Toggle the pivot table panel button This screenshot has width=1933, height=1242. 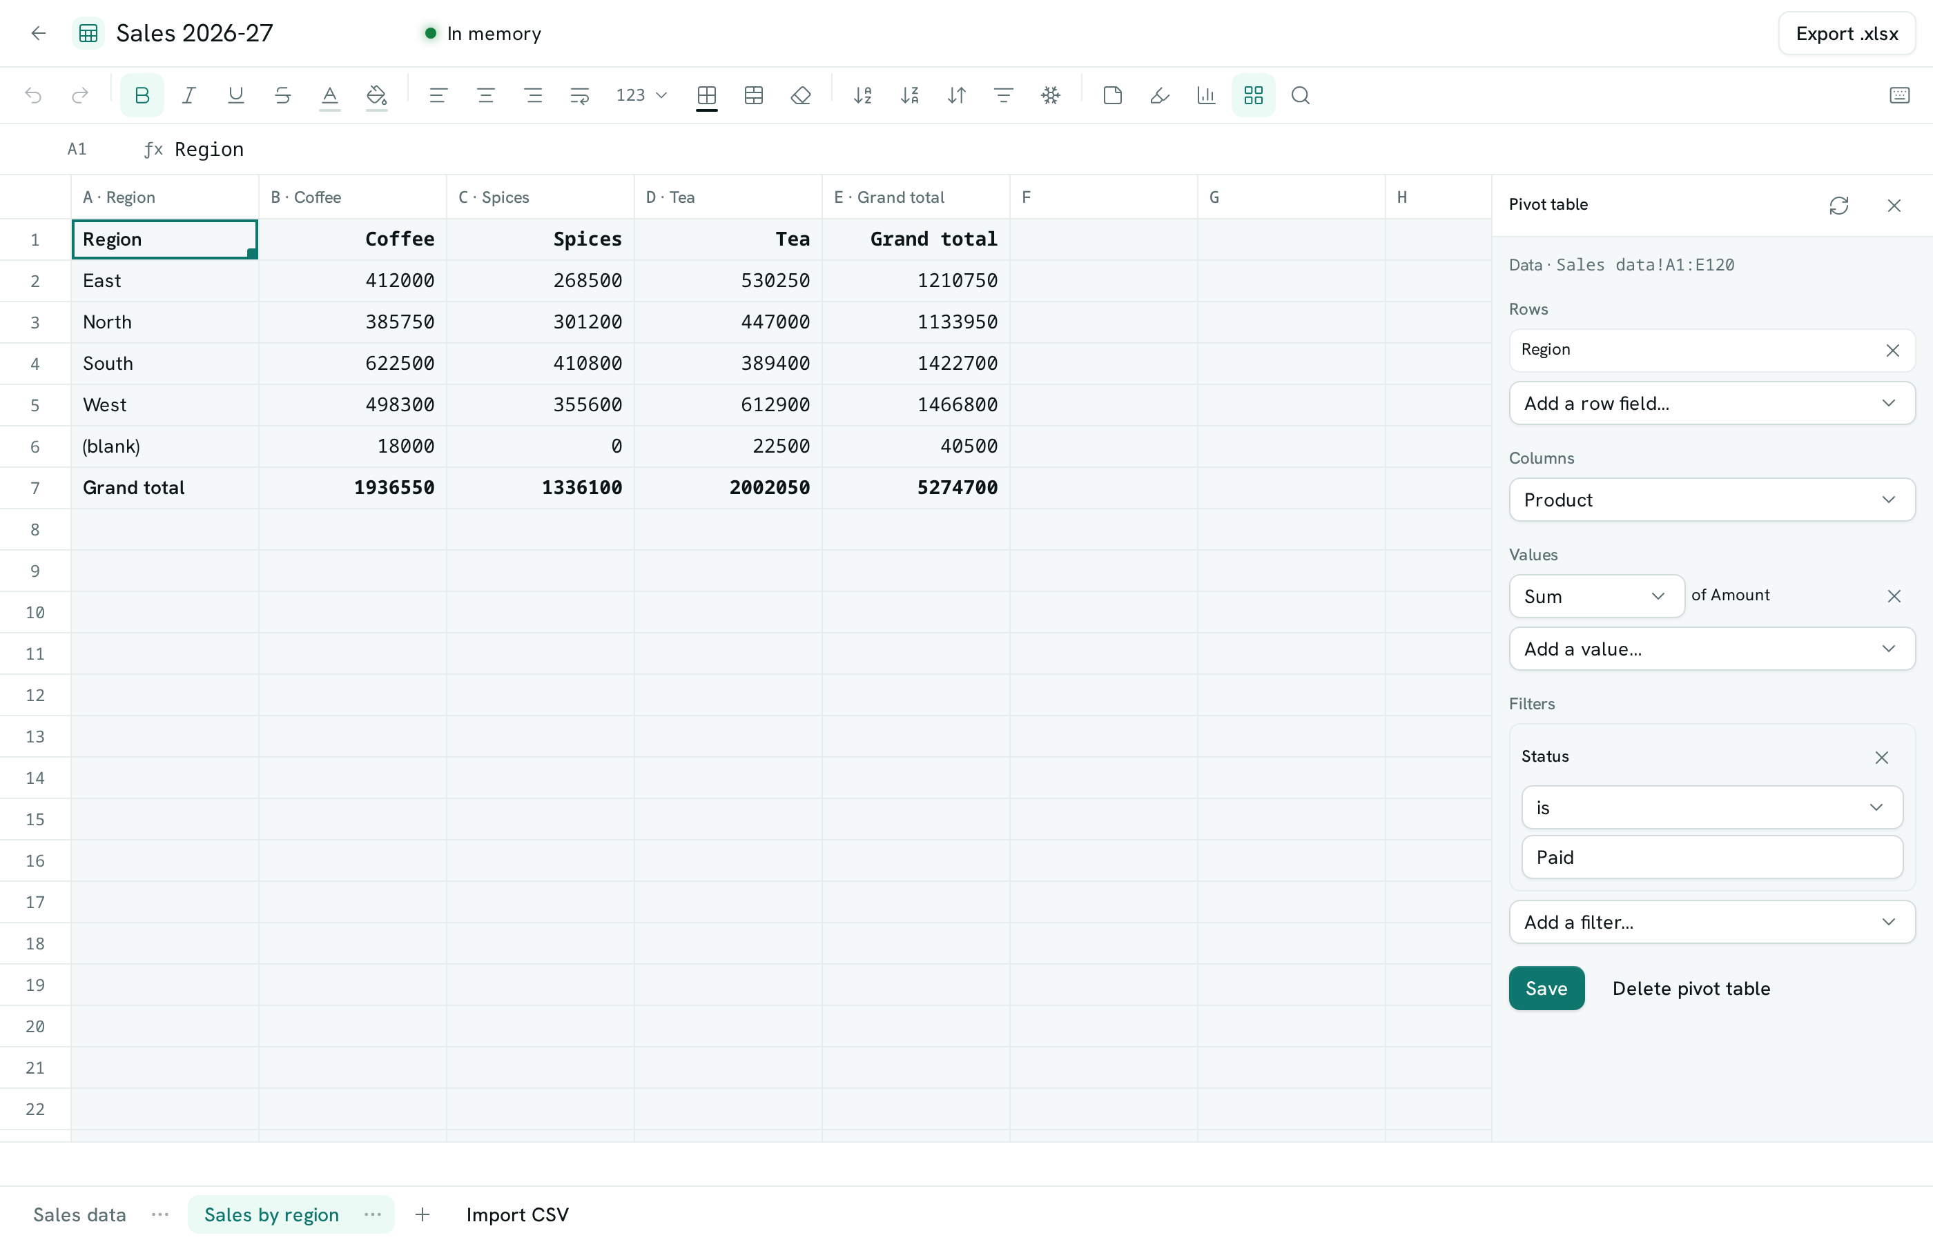[1253, 95]
